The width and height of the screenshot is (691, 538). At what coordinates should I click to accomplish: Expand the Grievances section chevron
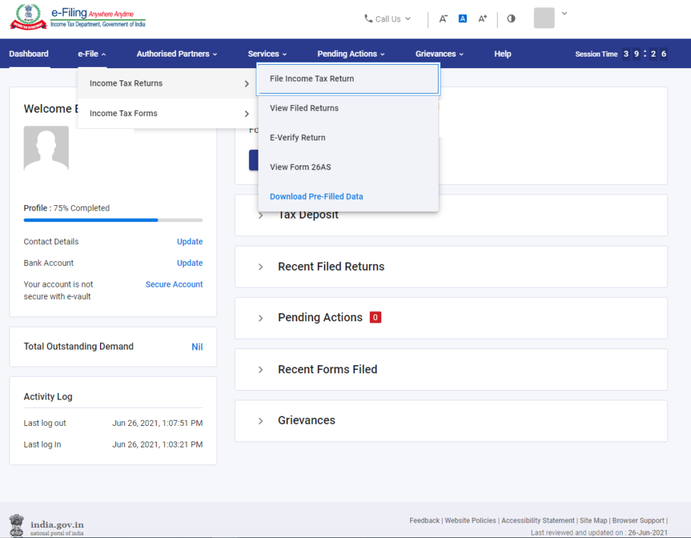click(x=260, y=420)
